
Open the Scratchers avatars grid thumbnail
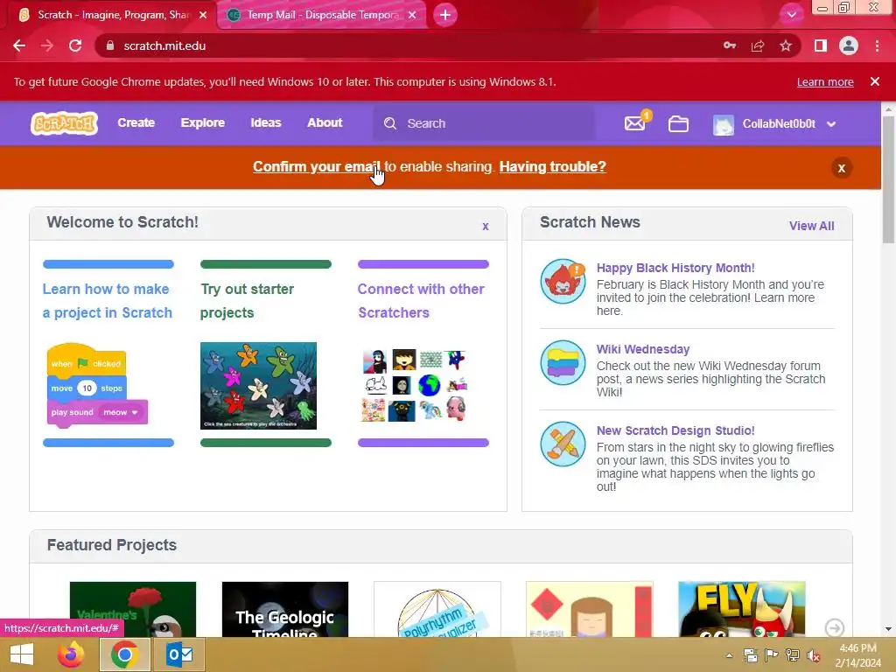[x=414, y=386]
